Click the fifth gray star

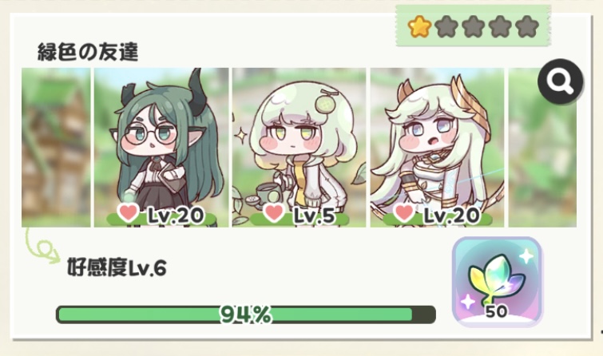(x=527, y=26)
